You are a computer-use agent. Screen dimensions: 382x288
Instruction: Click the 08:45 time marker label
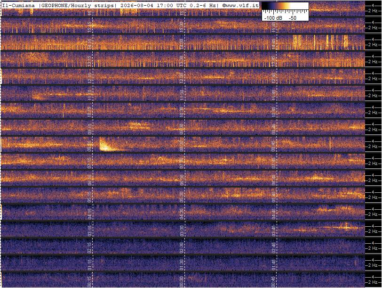[x=274, y=146]
